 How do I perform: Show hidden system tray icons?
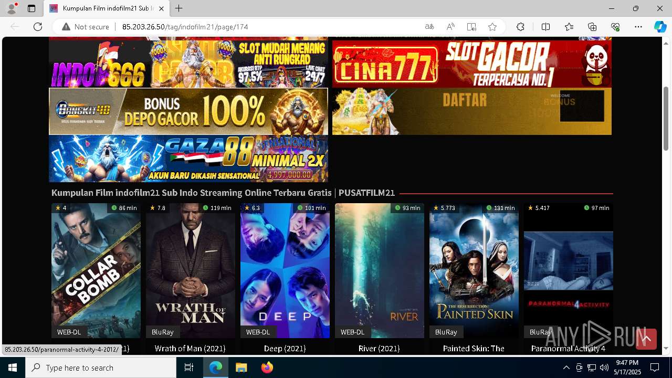[566, 367]
